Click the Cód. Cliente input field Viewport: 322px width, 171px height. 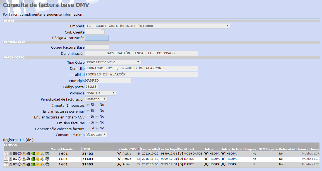(95, 32)
